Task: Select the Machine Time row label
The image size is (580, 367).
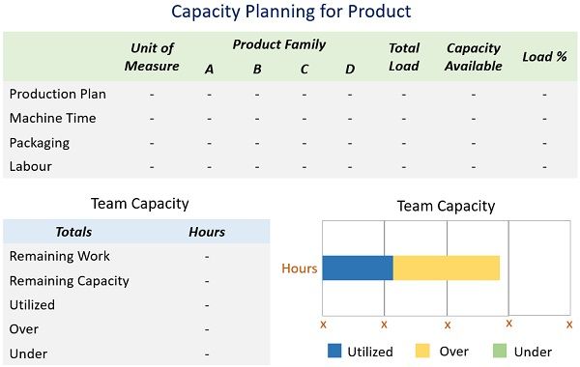Action: click(52, 118)
